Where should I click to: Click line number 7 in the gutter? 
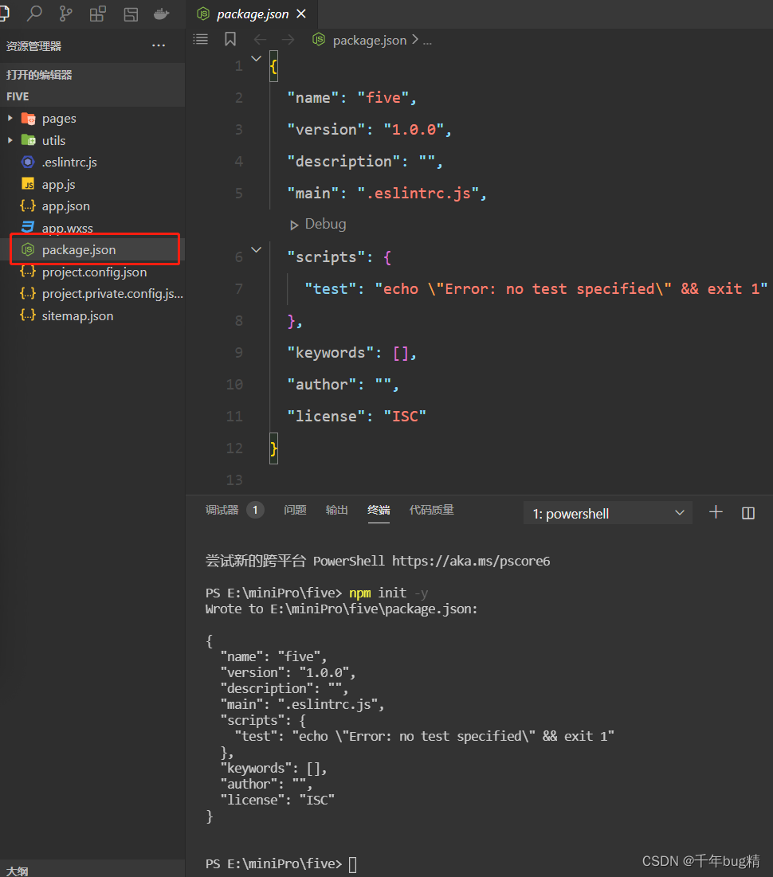click(239, 288)
